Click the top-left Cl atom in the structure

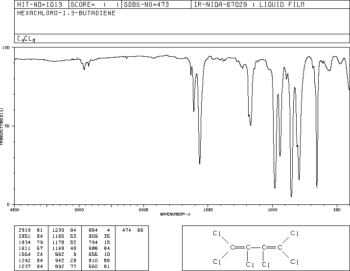[x=217, y=233]
